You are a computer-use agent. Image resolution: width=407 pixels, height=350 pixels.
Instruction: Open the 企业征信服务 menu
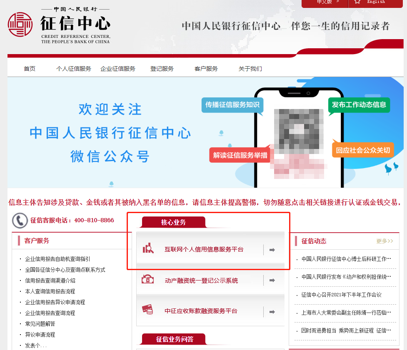tap(118, 69)
